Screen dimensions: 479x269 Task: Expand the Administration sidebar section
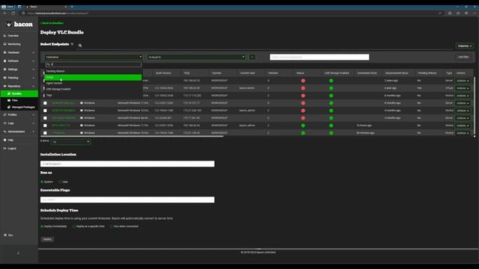click(19, 132)
